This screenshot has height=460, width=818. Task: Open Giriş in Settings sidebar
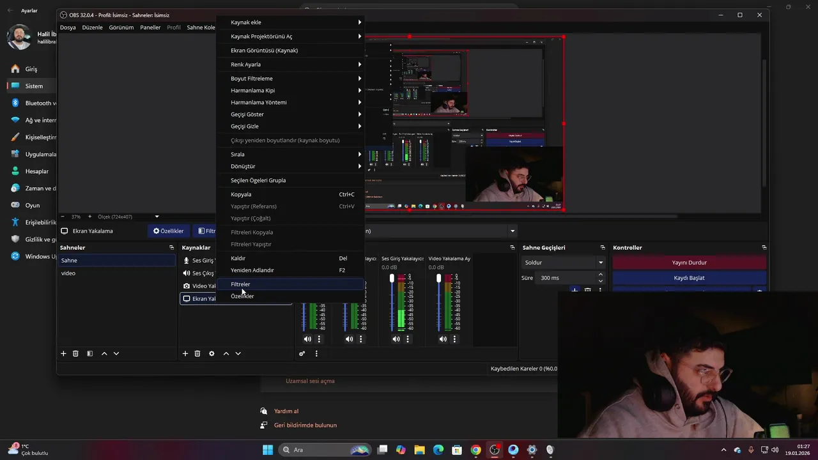point(31,69)
